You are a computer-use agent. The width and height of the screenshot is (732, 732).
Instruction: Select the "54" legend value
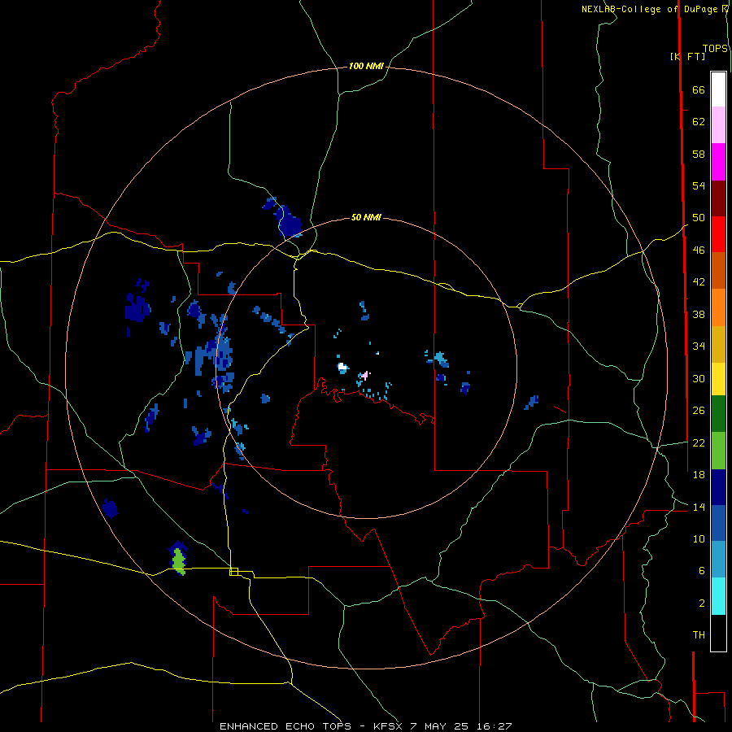click(699, 185)
